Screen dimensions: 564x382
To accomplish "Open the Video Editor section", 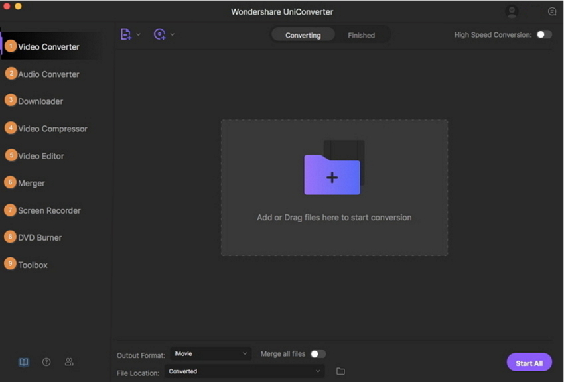I will coord(41,156).
